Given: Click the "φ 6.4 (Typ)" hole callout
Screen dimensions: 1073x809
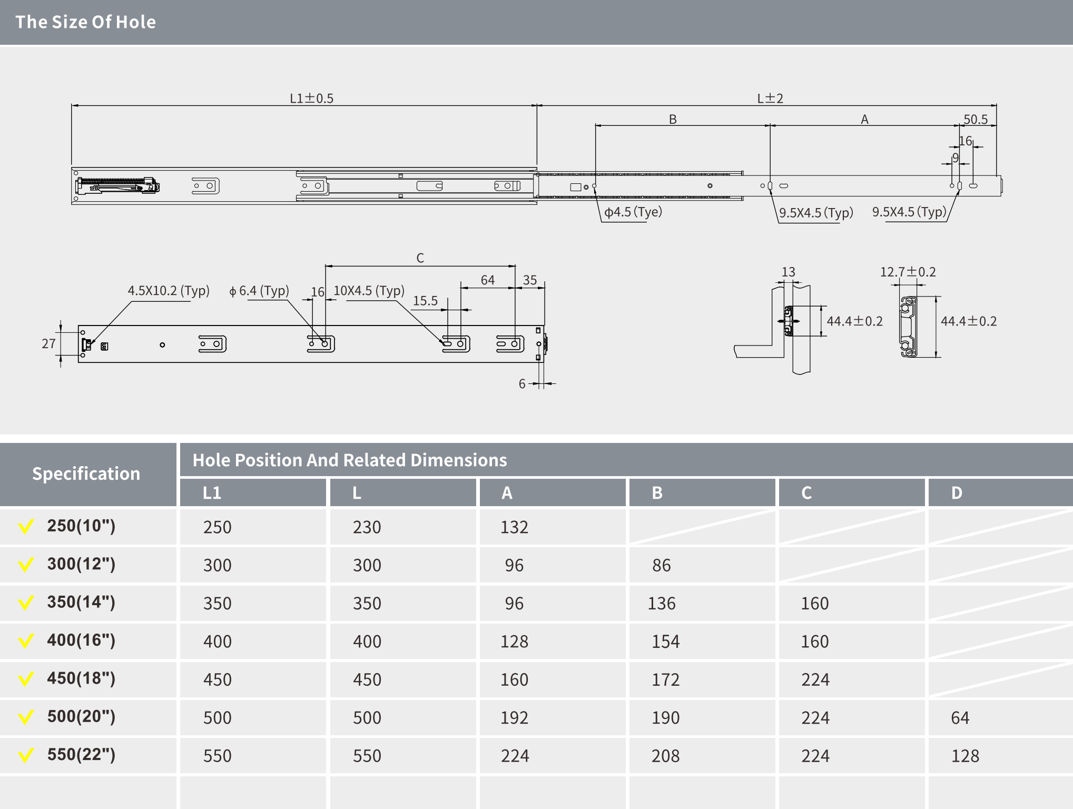Looking at the screenshot, I should [259, 291].
